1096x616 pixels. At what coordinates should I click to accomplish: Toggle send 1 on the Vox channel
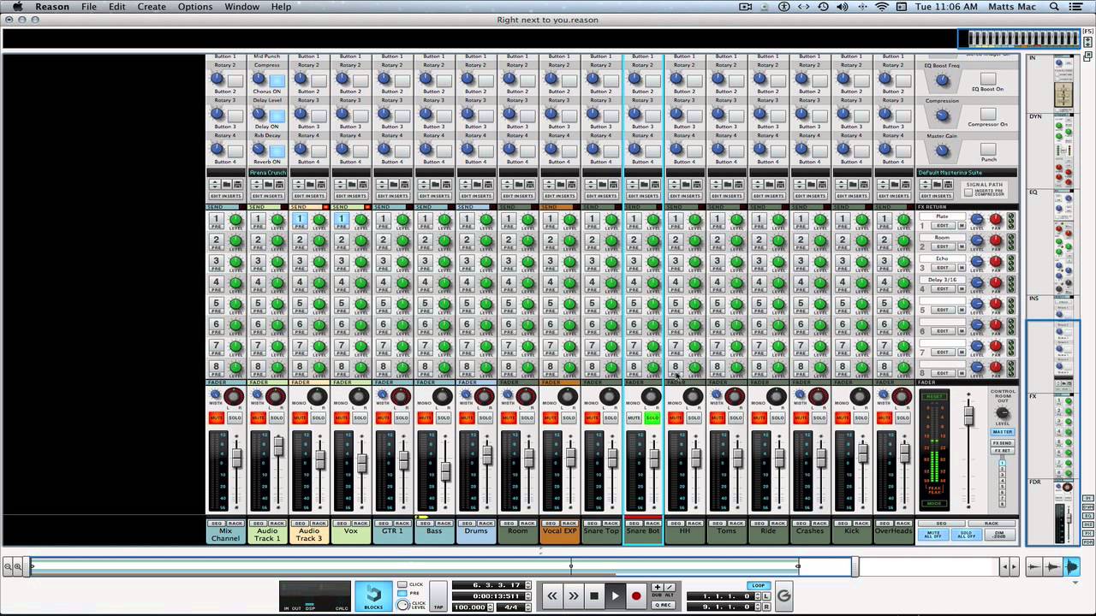341,221
